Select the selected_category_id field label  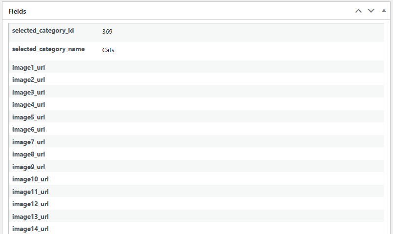[43, 31]
